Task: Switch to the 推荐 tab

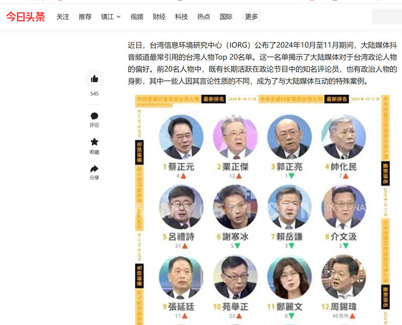Action: pos(85,17)
